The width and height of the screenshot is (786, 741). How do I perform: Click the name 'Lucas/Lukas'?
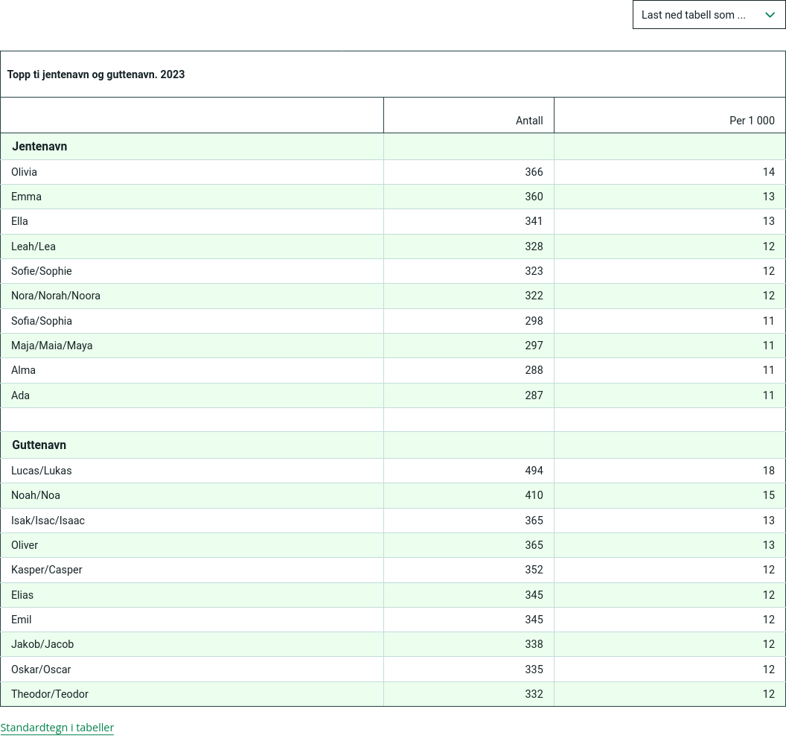[x=42, y=471]
